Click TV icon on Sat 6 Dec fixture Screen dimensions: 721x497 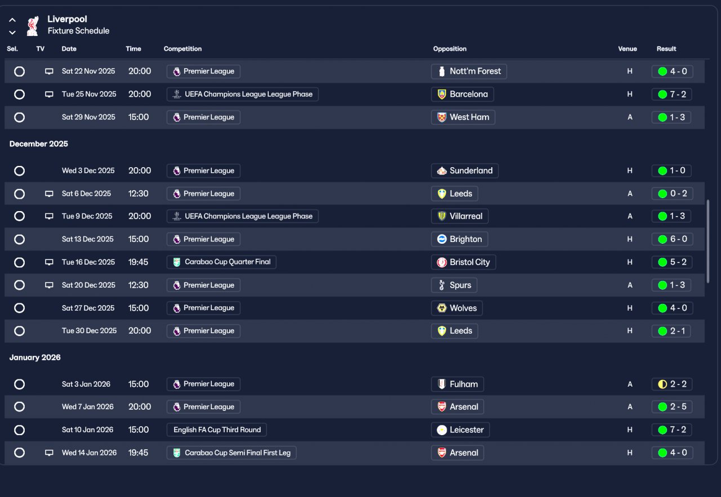tap(50, 194)
